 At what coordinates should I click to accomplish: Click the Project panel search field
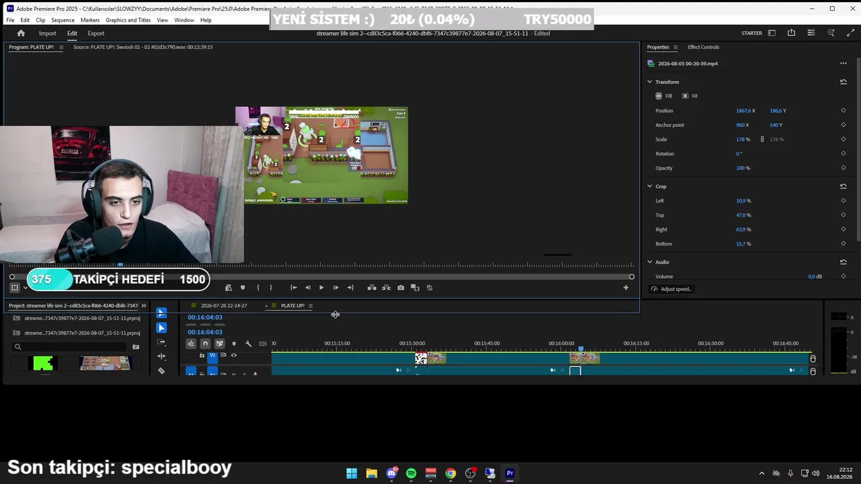pyautogui.click(x=71, y=347)
